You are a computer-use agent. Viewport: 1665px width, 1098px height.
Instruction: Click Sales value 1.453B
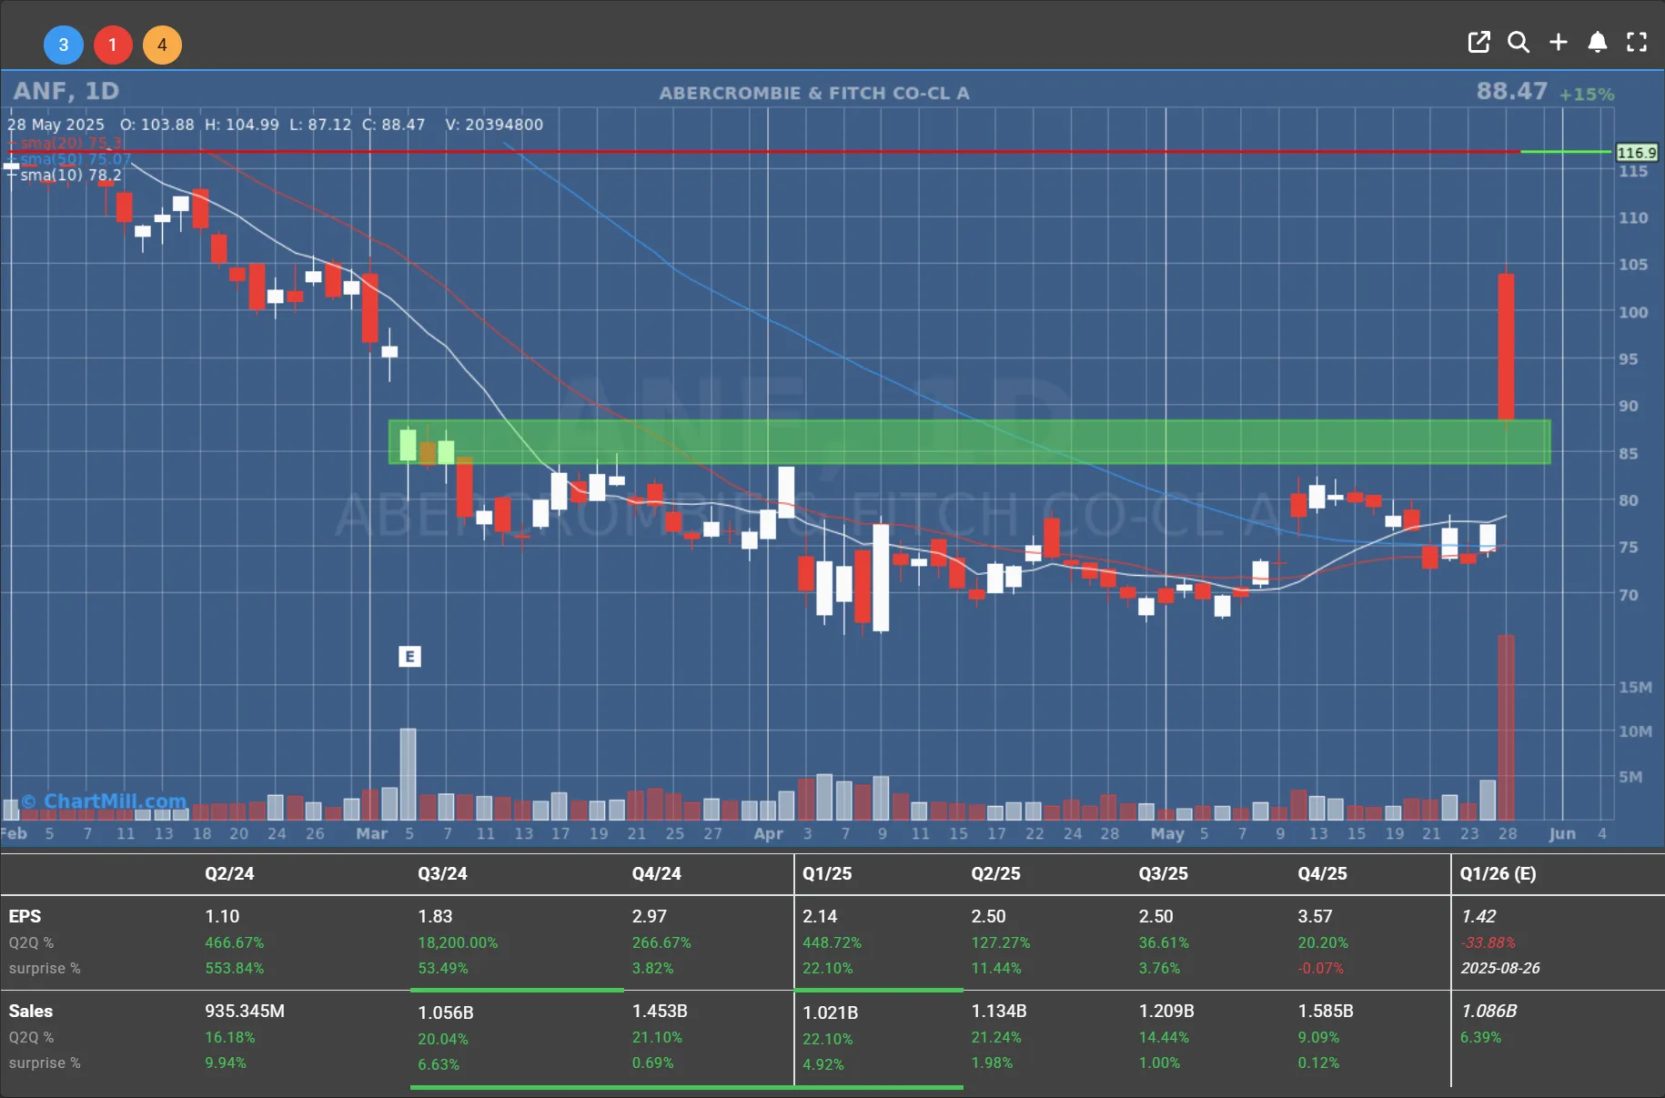tap(660, 1011)
